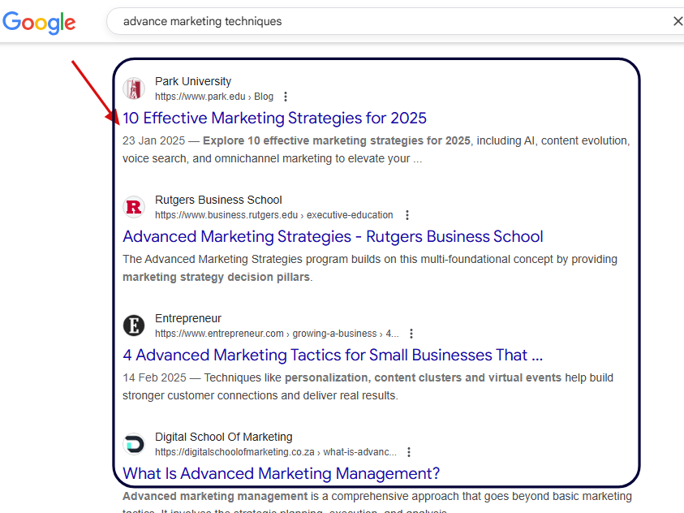Viewport: 684px width, 513px height.
Task: Click the Rutgers Business School site name
Action: pos(218,200)
